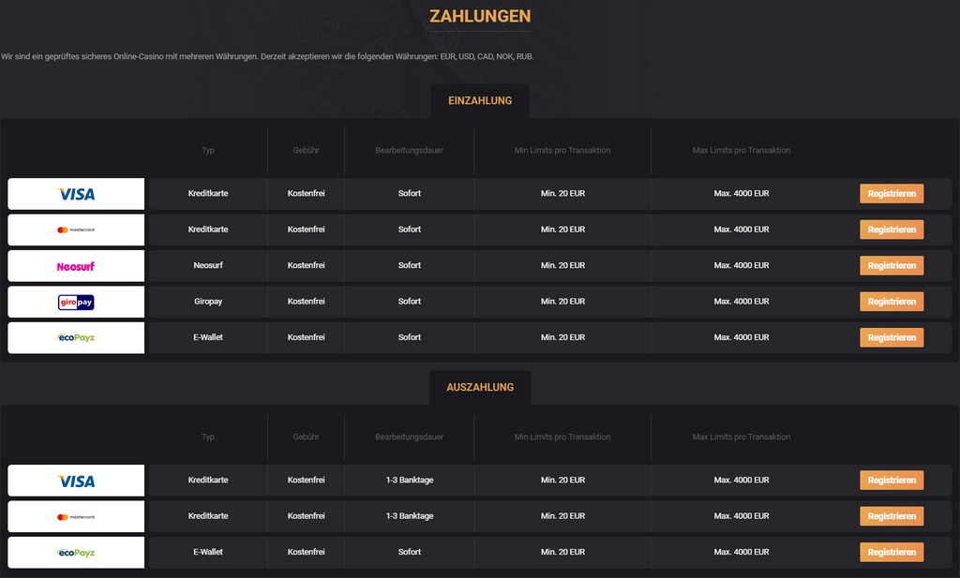Click 1-3 Banktage in the Mastercard withdrawal row
The width and height of the screenshot is (960, 578).
pos(410,516)
